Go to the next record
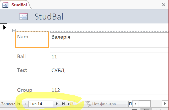169x110 pixels. [x=57, y=104]
